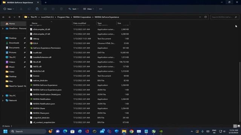Expand the address bar history dropdown

[x=200, y=17]
